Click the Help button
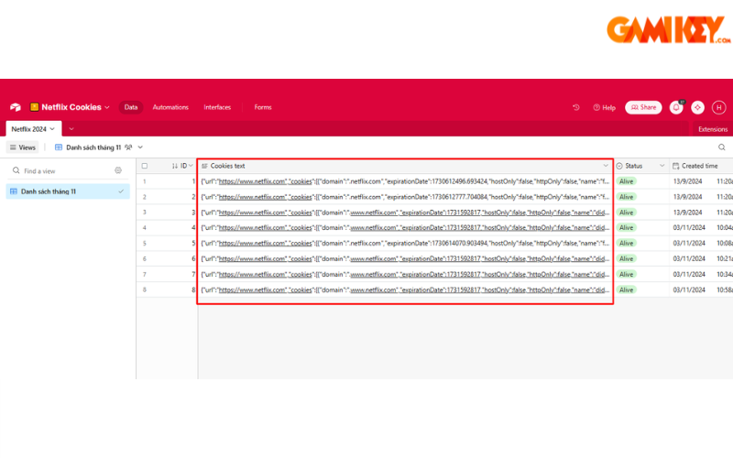This screenshot has height=458, width=733. click(x=605, y=107)
